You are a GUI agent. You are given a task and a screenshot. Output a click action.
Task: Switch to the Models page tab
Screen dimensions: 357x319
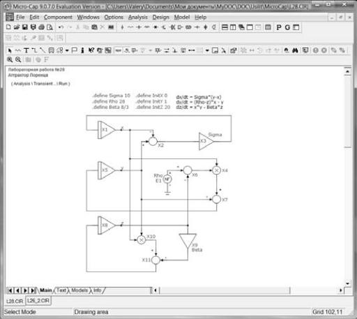(x=79, y=290)
